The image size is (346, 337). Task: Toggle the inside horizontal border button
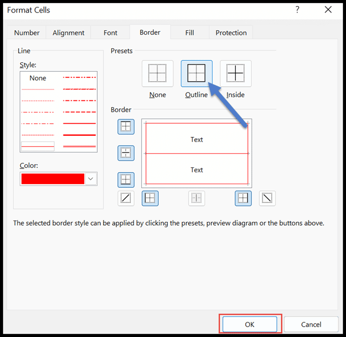[x=126, y=153]
